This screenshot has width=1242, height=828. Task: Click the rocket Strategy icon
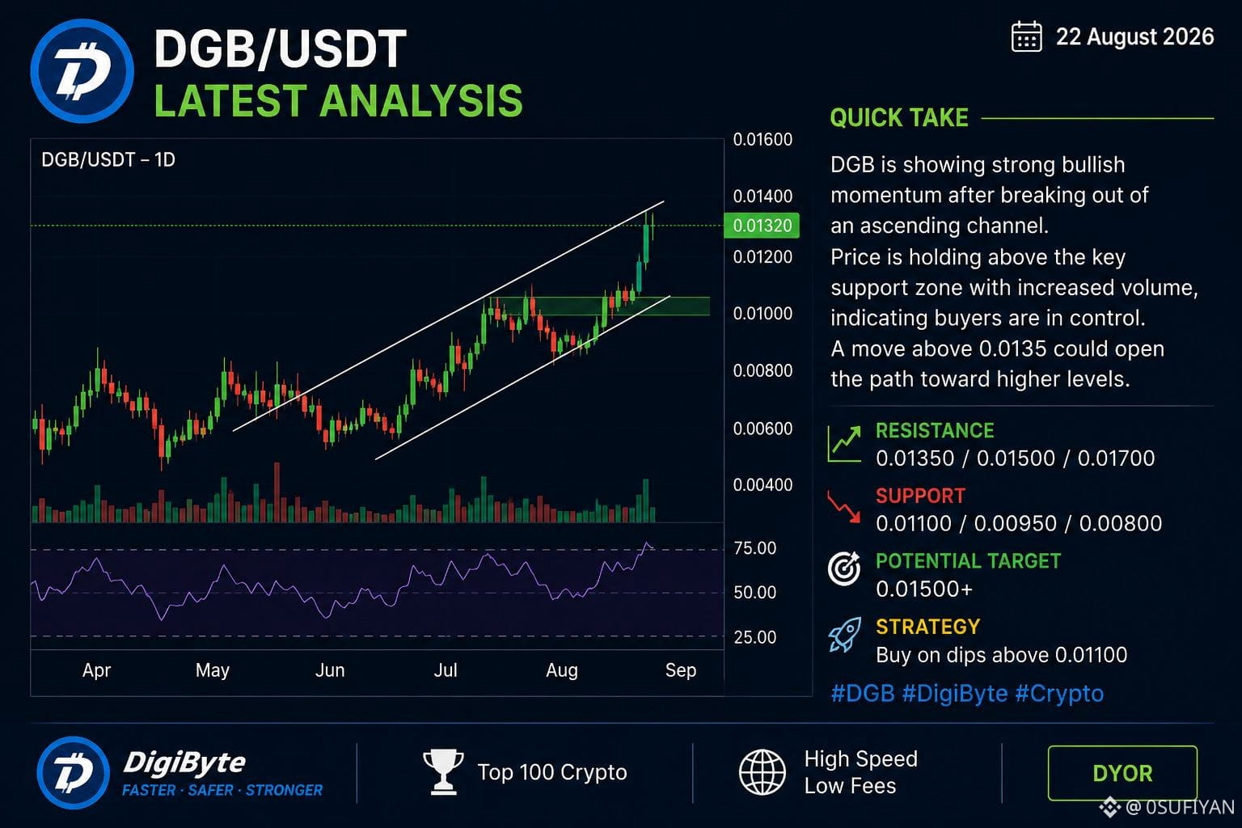[845, 635]
